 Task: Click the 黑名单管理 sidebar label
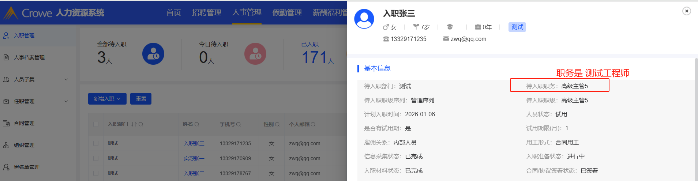point(27,167)
